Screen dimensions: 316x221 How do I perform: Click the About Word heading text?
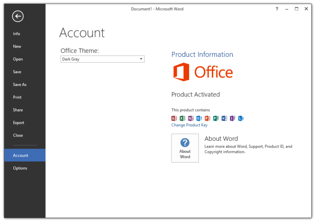221,139
